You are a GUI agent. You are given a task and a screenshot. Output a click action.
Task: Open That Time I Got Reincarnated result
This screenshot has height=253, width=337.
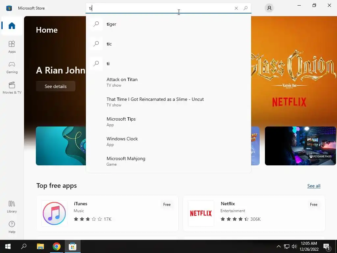[x=168, y=102]
